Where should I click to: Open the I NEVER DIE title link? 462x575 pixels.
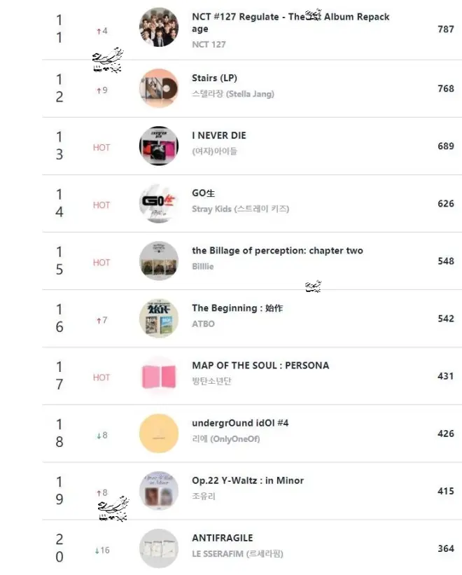pos(219,135)
